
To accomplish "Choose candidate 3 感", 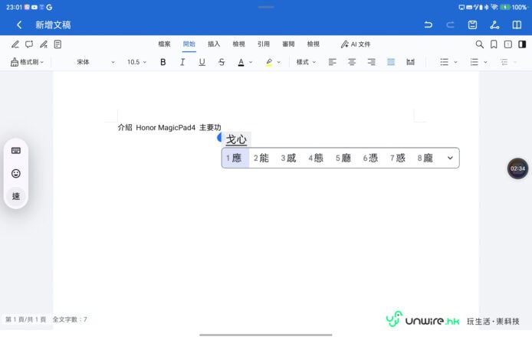I will tap(288, 158).
